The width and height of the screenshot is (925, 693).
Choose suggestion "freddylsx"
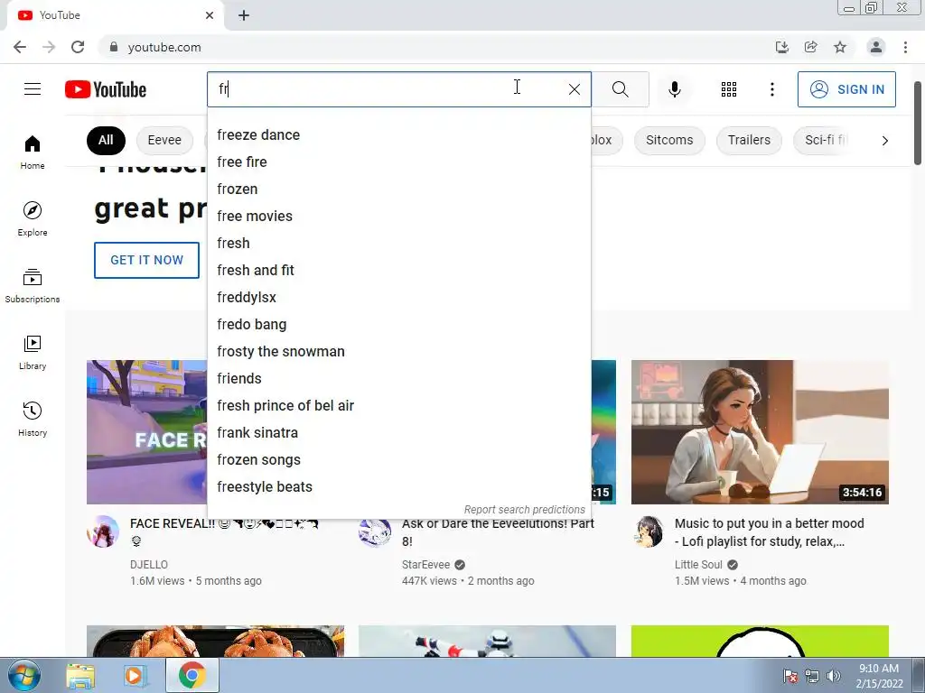pos(398,298)
